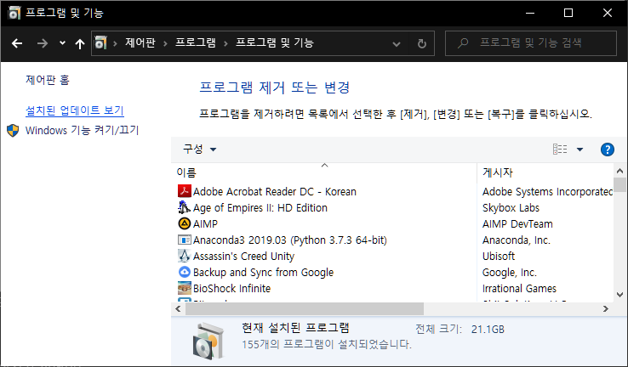This screenshot has height=367, width=628.
Task: Sort by the 이름 column header
Action: coord(324,172)
